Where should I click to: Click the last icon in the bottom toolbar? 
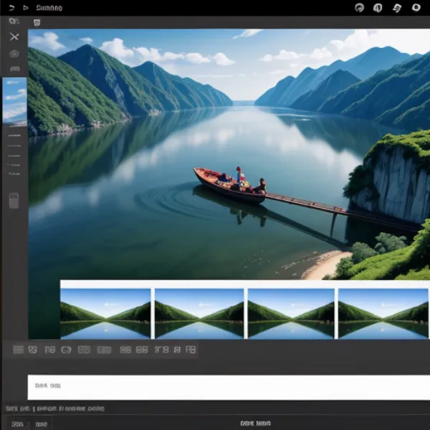[191, 350]
